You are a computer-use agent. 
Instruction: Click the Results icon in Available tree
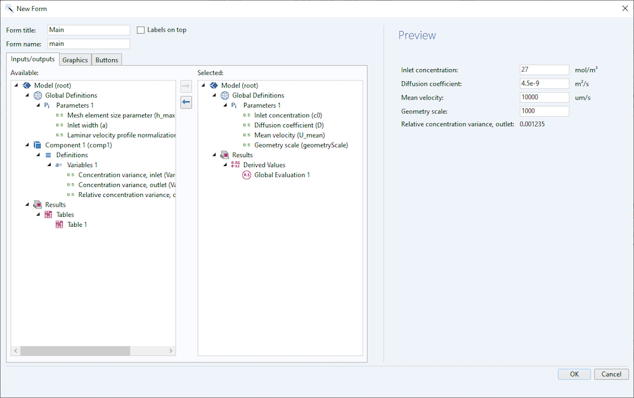[37, 205]
